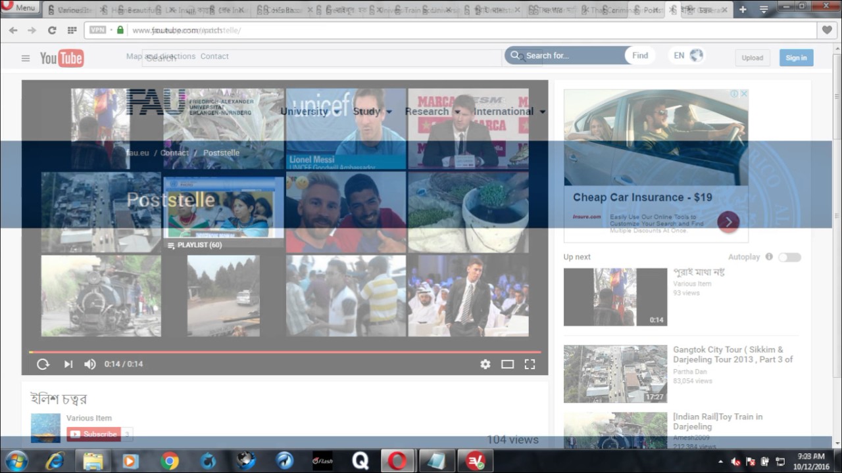Click the taskbar clock showing 10/12/2016
Viewport: 842px width, 473px height.
[810, 461]
